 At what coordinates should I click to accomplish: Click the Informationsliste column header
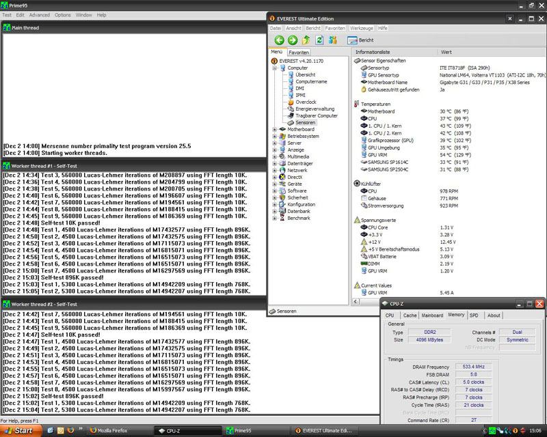(395, 52)
